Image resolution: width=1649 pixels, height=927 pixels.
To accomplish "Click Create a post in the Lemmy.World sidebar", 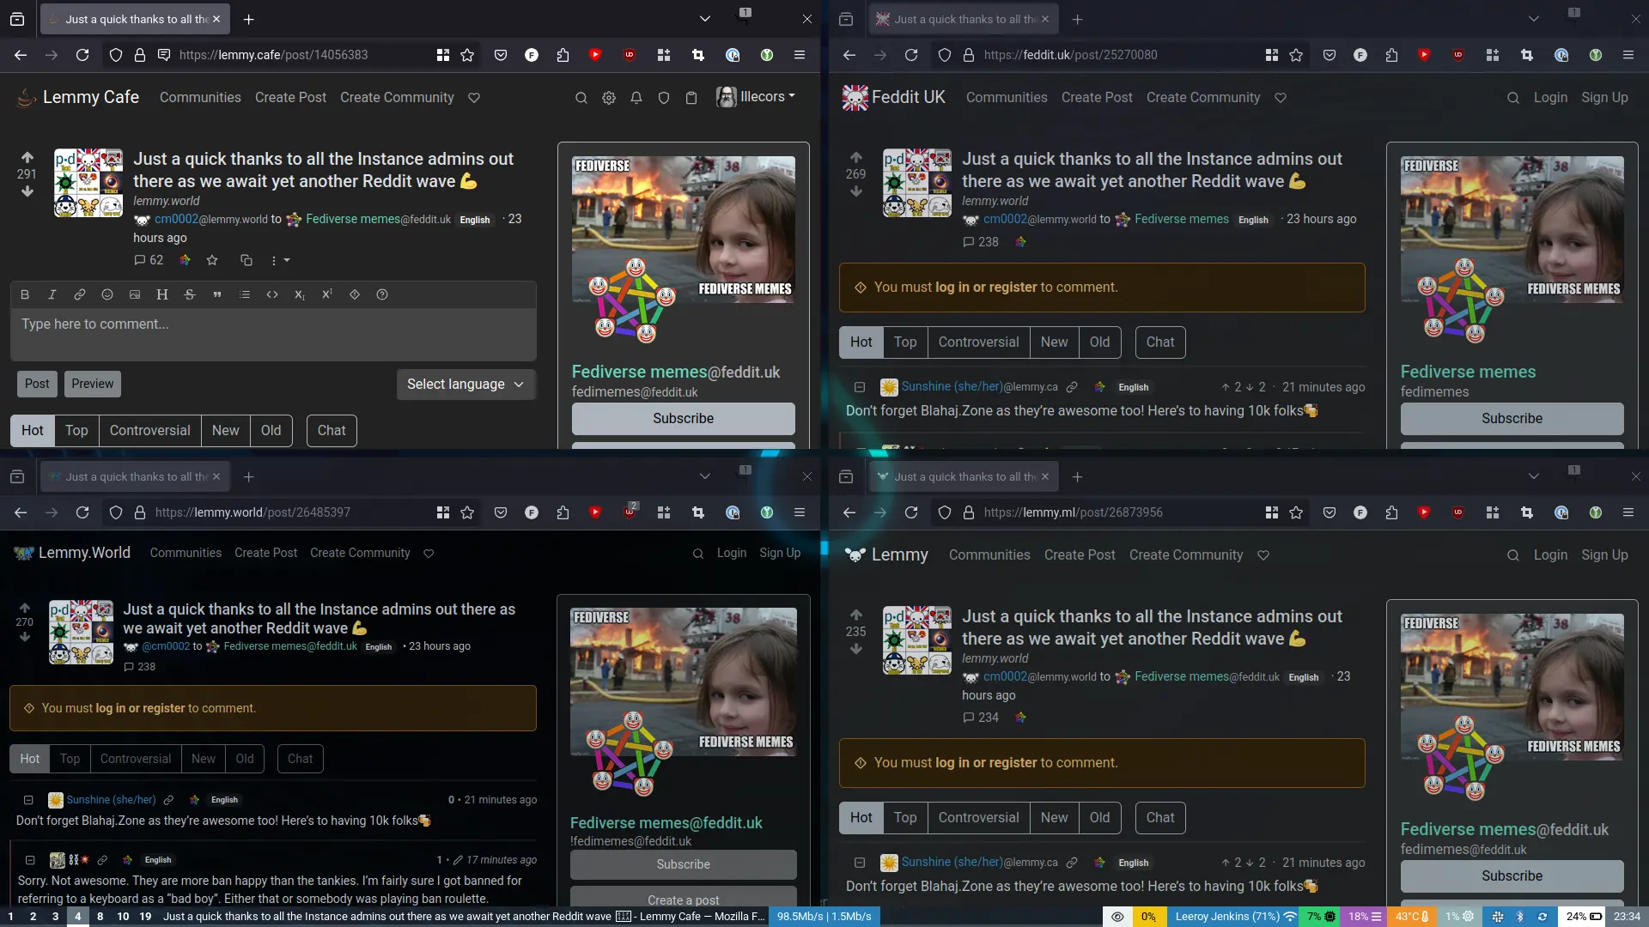I will 684,899.
